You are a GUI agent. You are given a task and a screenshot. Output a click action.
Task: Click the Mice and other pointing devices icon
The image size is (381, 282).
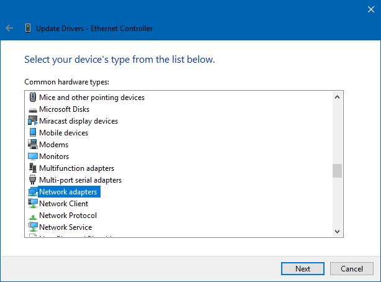[33, 98]
